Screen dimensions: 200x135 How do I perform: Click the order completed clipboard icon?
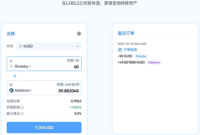120,50
